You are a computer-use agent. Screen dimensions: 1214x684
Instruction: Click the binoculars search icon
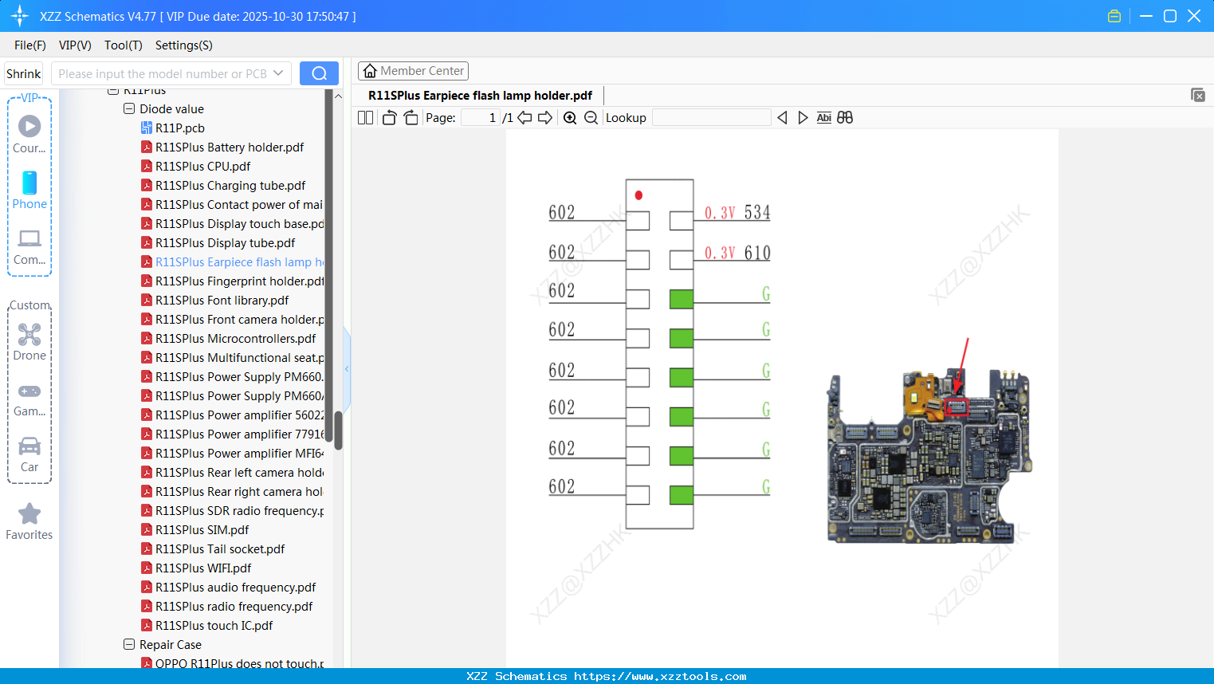click(x=845, y=118)
